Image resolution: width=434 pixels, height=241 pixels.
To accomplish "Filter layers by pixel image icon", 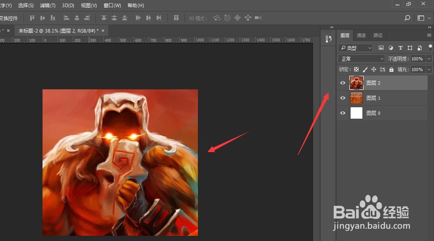I will coord(381,48).
